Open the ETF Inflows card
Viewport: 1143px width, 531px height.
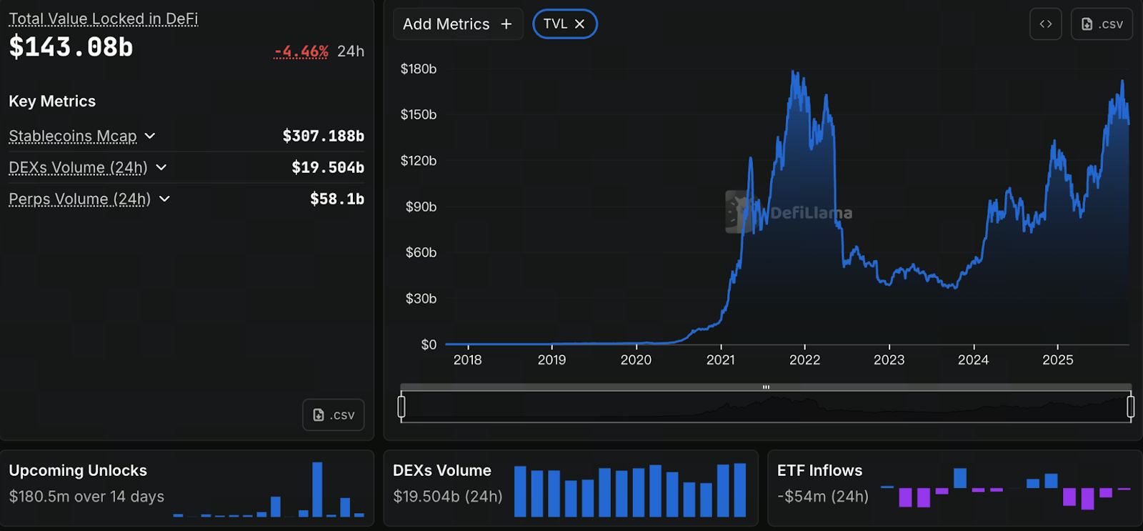tap(954, 488)
